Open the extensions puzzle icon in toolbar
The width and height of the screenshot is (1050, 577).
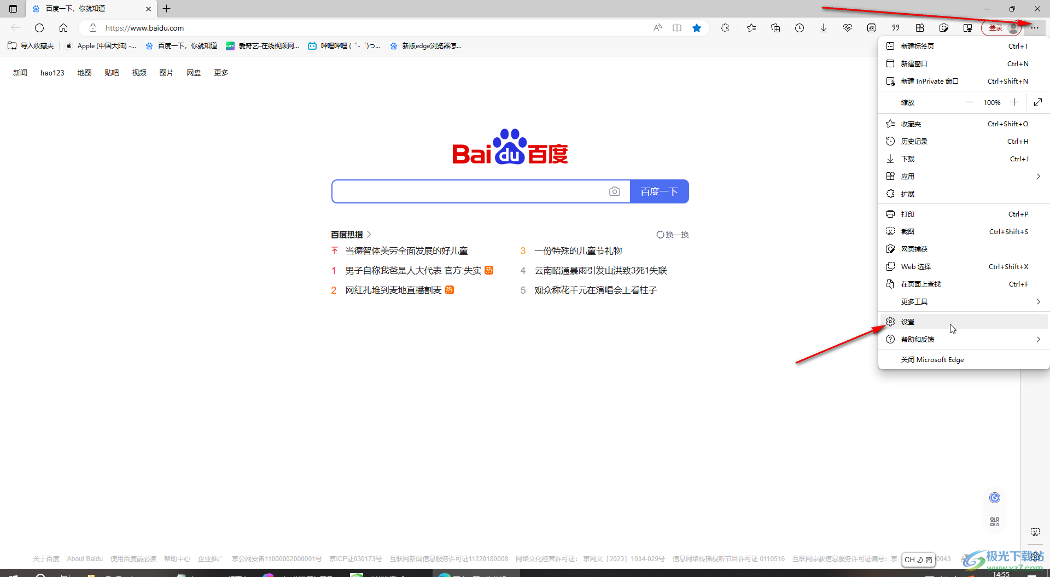coord(725,28)
